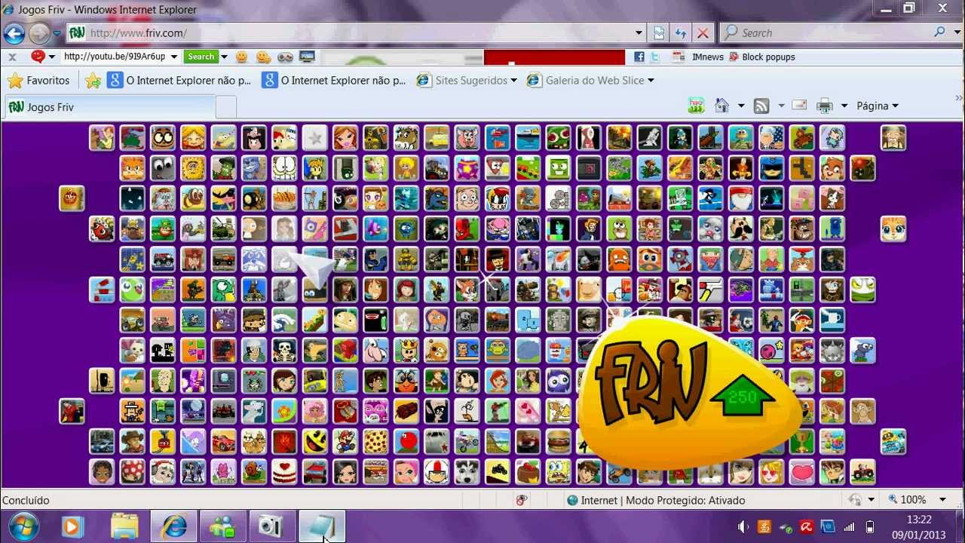
Task: Expand Sites Sugeridos dropdown
Action: (513, 81)
